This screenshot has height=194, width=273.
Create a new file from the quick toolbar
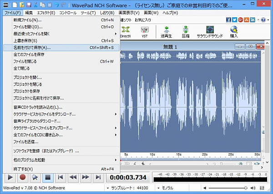tap(15, 5)
